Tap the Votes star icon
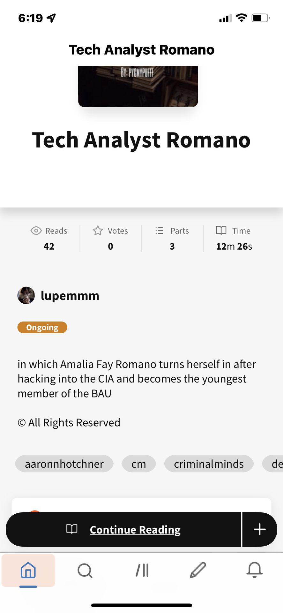The height and width of the screenshot is (613, 283). pos(98,231)
